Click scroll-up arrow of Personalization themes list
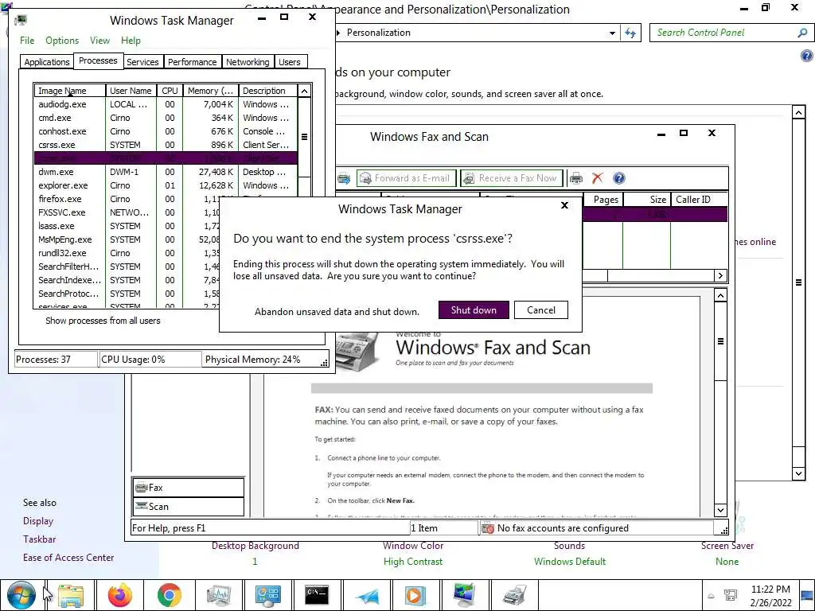 [x=799, y=112]
